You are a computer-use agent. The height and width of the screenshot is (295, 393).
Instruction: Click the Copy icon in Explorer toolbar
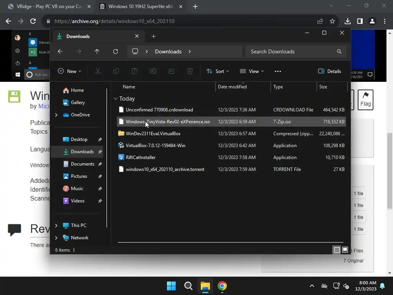click(x=116, y=71)
